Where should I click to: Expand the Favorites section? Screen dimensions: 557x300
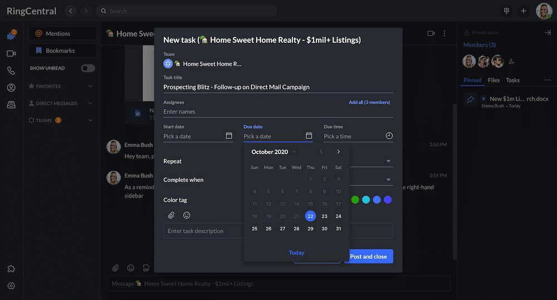click(90, 86)
